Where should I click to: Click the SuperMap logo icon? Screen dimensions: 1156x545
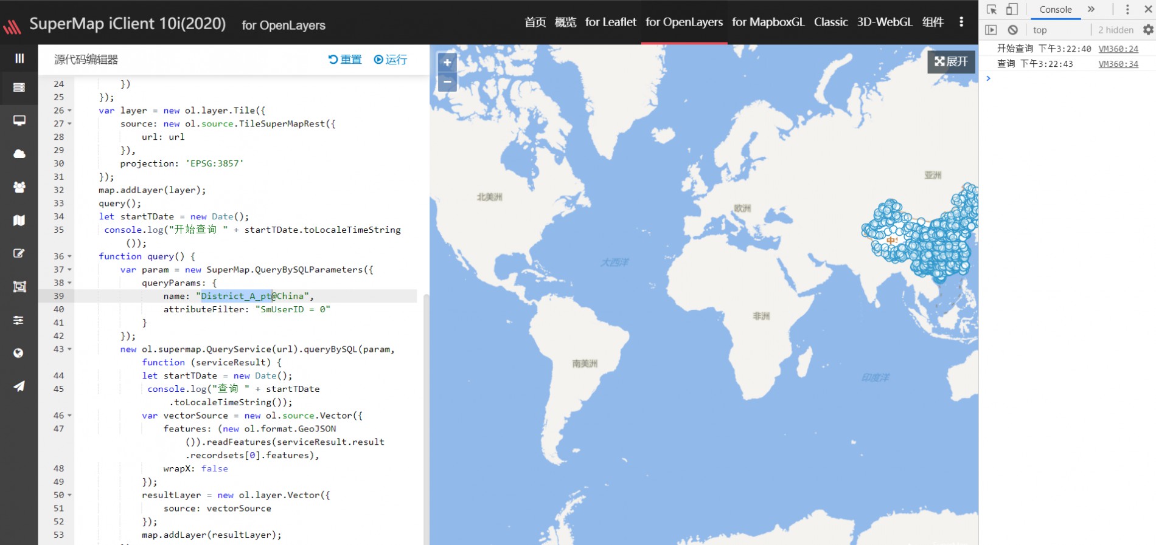tap(13, 26)
